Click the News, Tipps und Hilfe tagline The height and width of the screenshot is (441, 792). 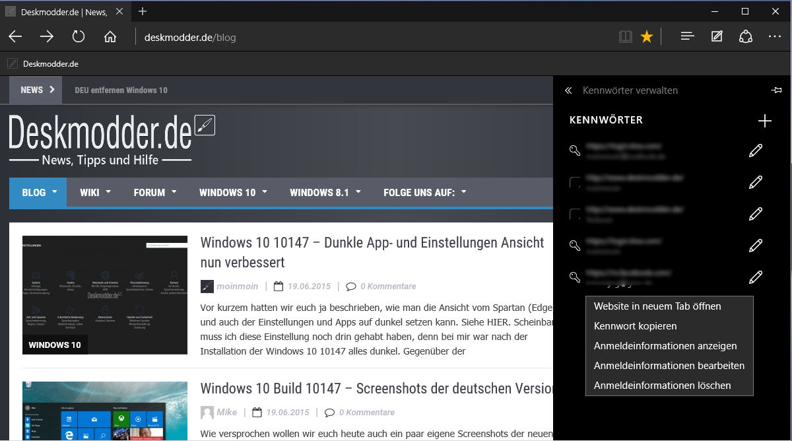pos(100,160)
